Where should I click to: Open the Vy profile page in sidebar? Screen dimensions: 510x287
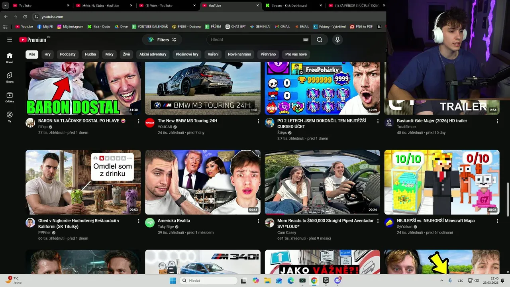(10, 117)
